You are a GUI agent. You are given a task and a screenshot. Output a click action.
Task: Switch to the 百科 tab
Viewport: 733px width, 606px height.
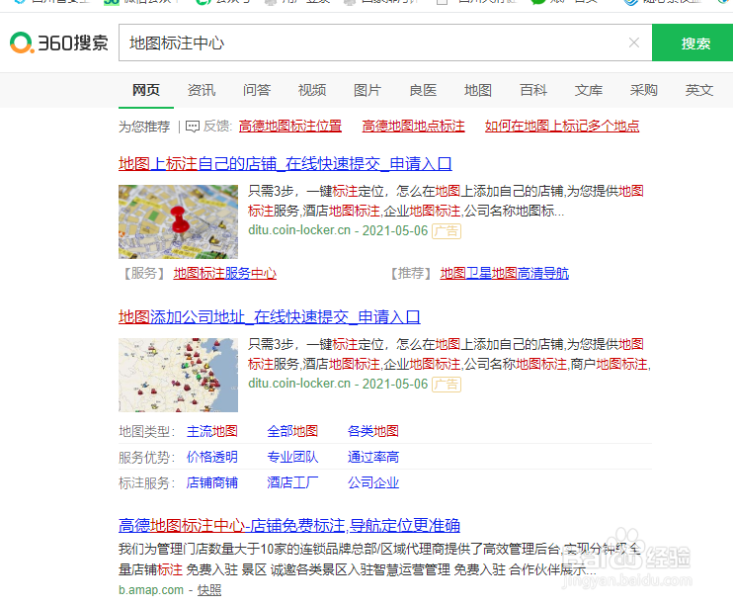point(533,90)
